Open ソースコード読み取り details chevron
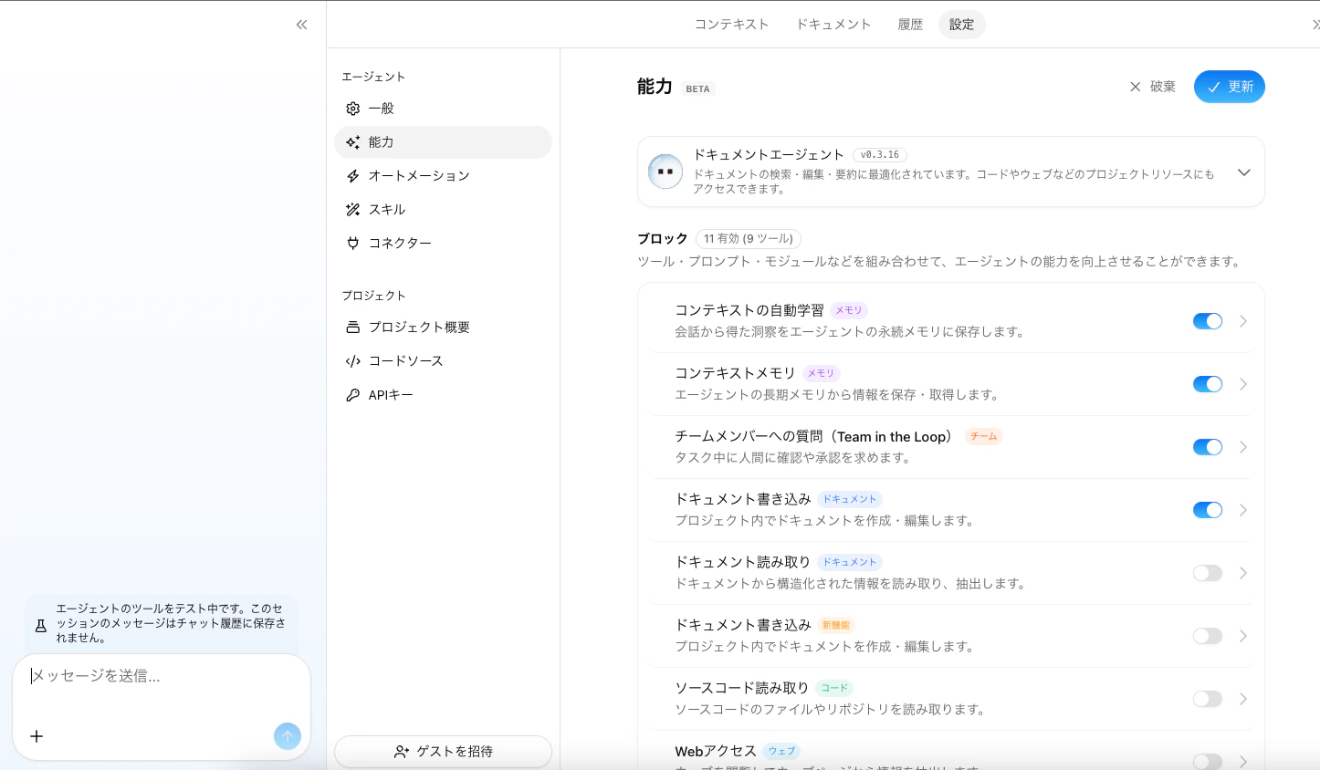The width and height of the screenshot is (1320, 770). click(x=1243, y=699)
